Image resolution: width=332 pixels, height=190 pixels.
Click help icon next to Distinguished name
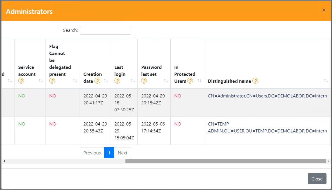tap(255, 81)
